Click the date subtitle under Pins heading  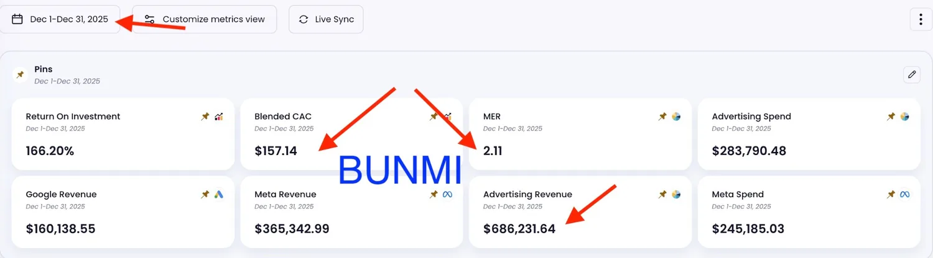67,81
